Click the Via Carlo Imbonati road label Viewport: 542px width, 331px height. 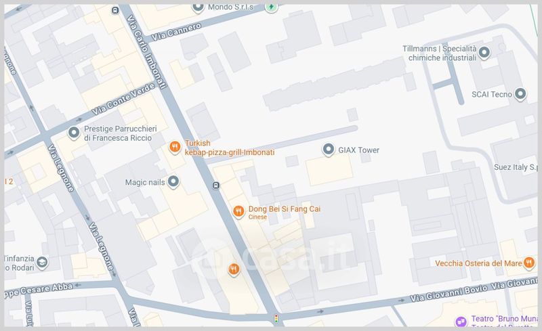pyautogui.click(x=146, y=52)
